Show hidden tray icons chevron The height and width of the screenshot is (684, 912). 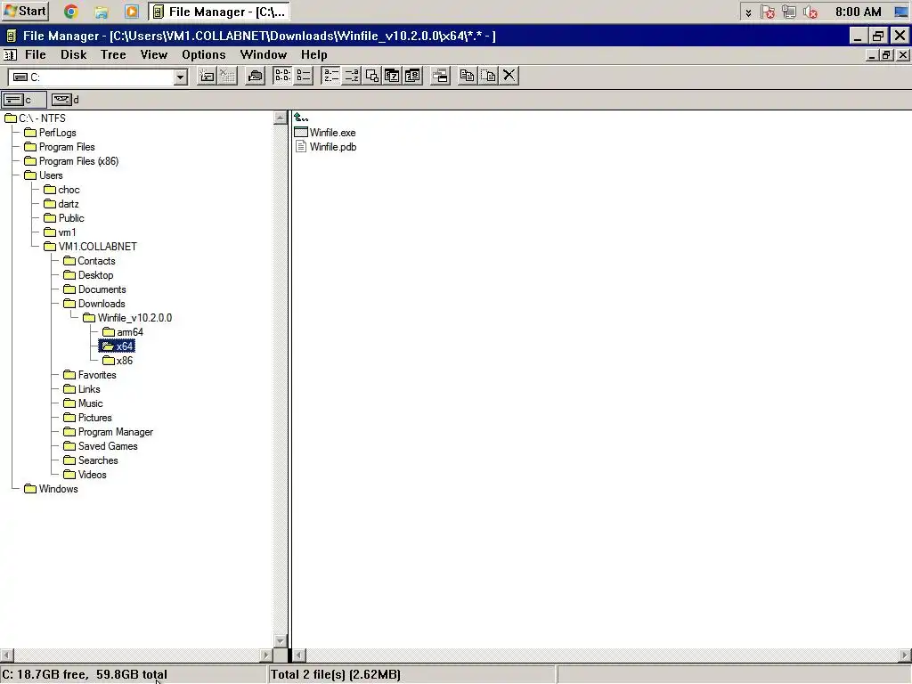point(748,12)
